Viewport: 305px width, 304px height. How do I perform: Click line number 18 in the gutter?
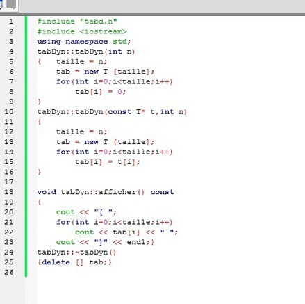[9, 192]
